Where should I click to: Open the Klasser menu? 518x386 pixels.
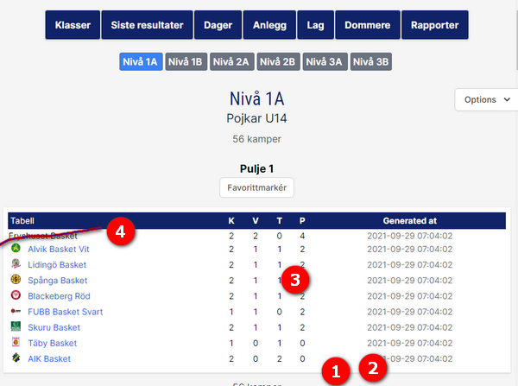(x=73, y=25)
